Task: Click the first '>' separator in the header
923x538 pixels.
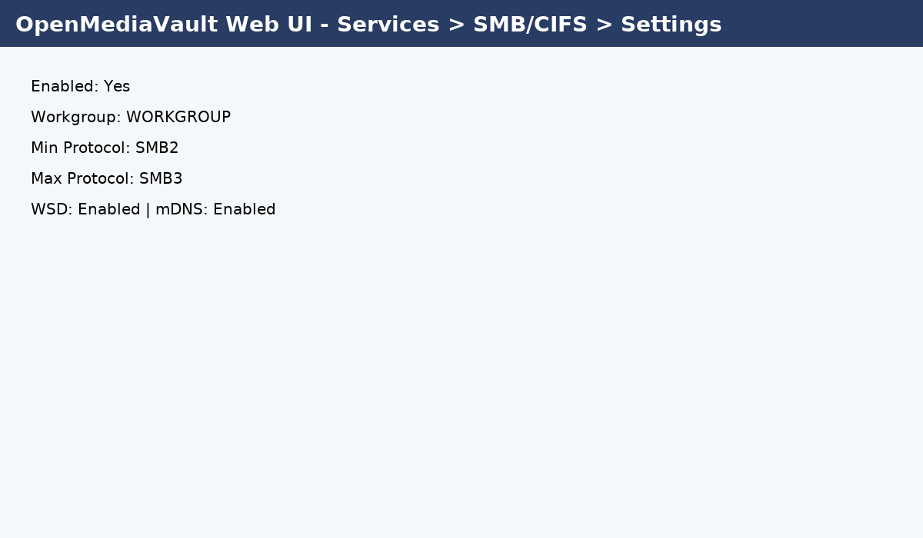Action: [x=456, y=25]
